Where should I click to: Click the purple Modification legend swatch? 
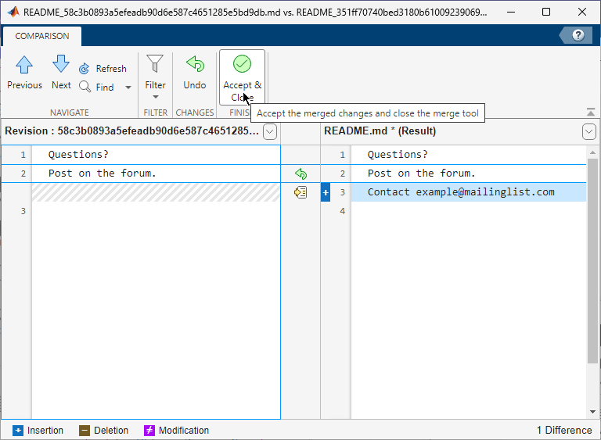click(149, 431)
